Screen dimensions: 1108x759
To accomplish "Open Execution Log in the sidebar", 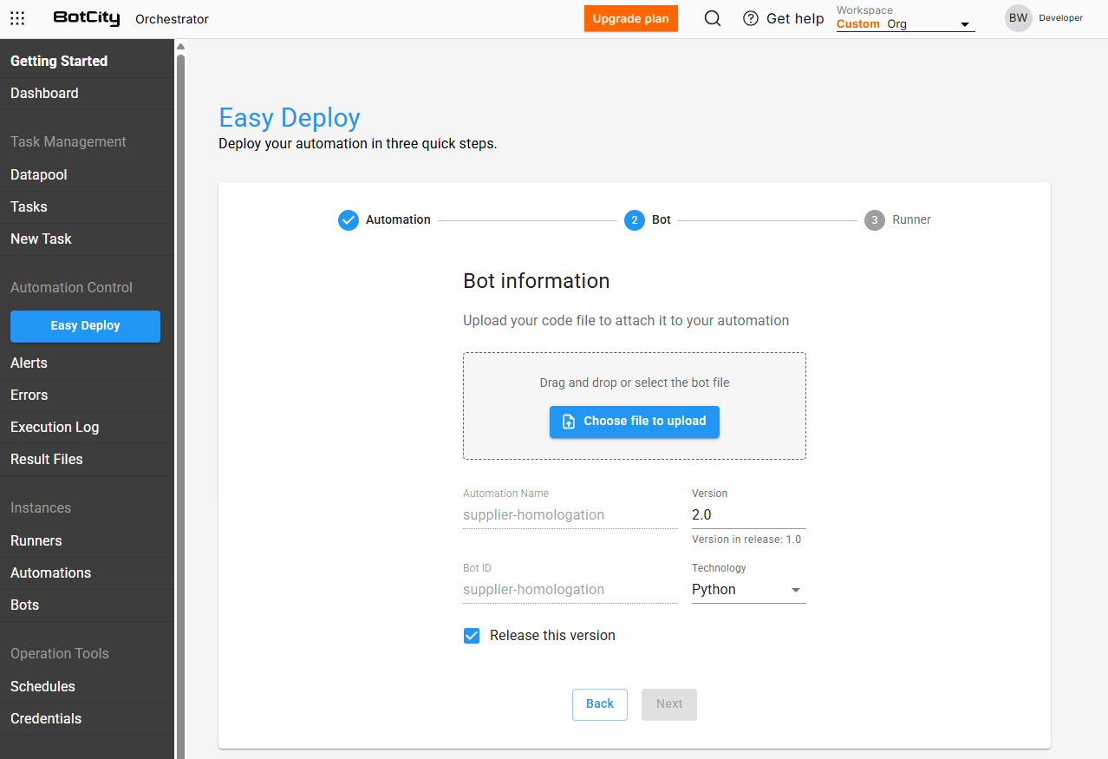I will coord(87,428).
